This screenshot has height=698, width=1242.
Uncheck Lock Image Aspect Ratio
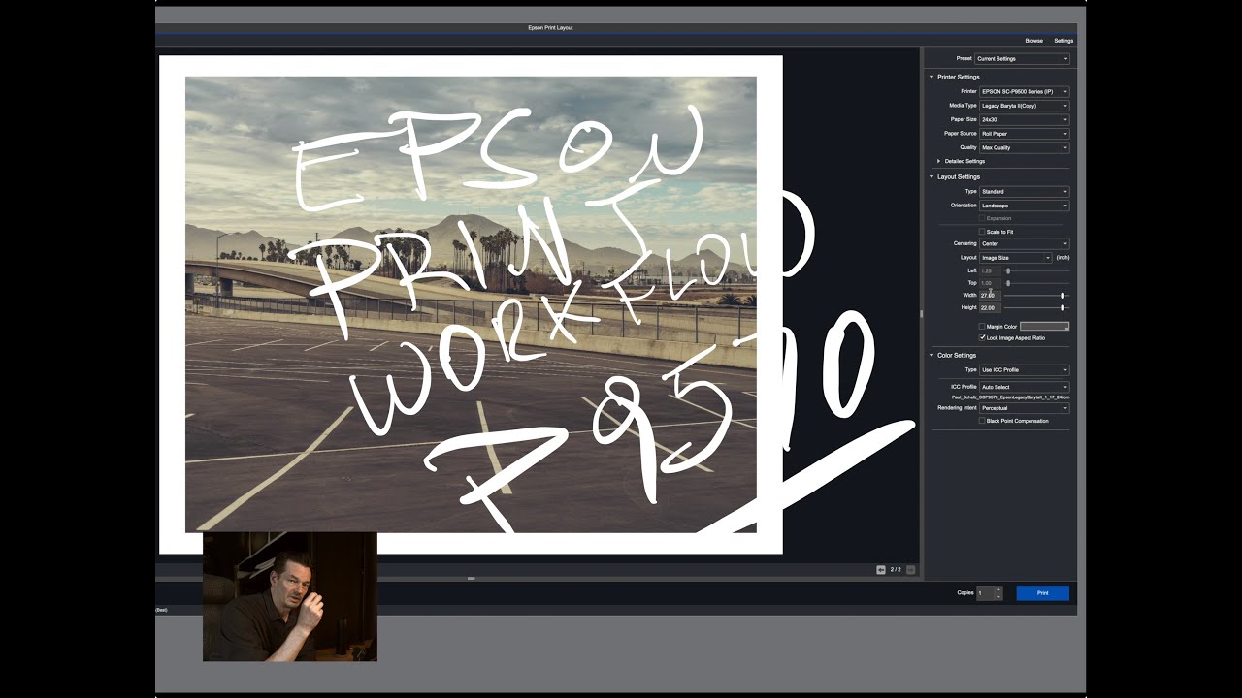pyautogui.click(x=982, y=337)
